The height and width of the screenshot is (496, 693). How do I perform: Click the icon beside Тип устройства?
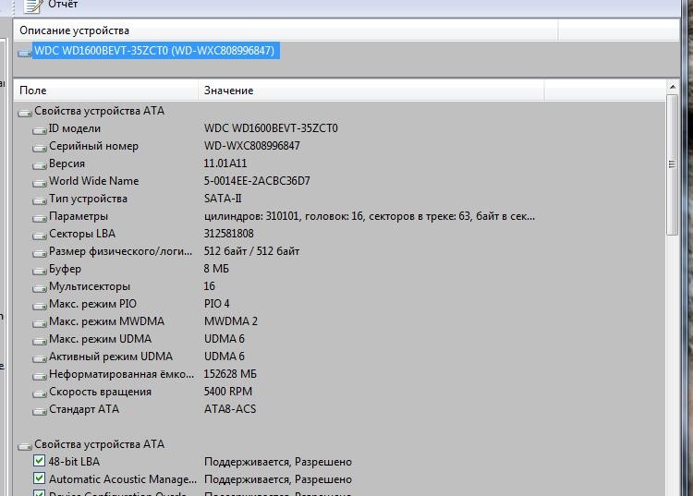40,200
